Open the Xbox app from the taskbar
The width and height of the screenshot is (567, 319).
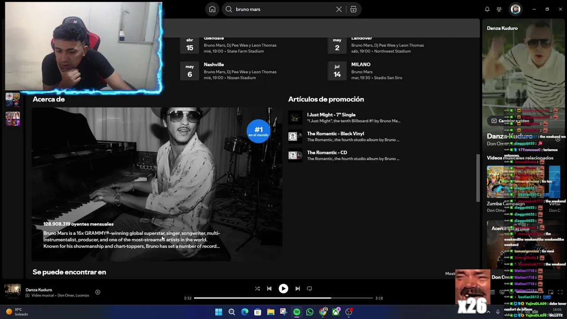tap(336, 312)
